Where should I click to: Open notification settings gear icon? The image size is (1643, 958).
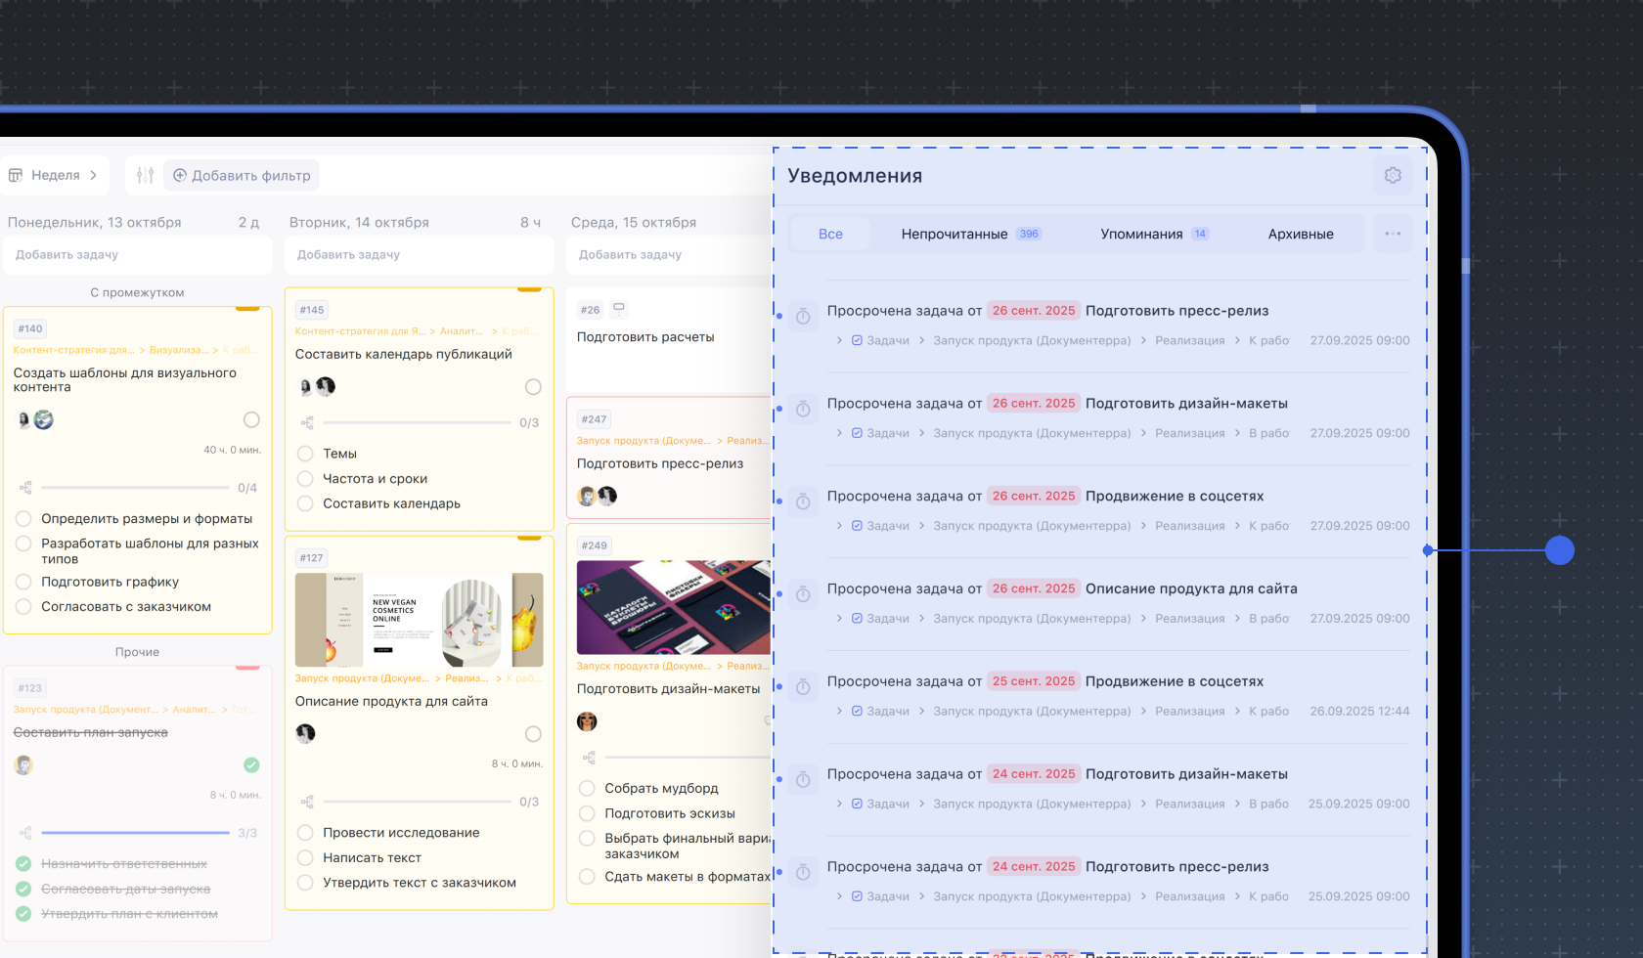(x=1393, y=175)
